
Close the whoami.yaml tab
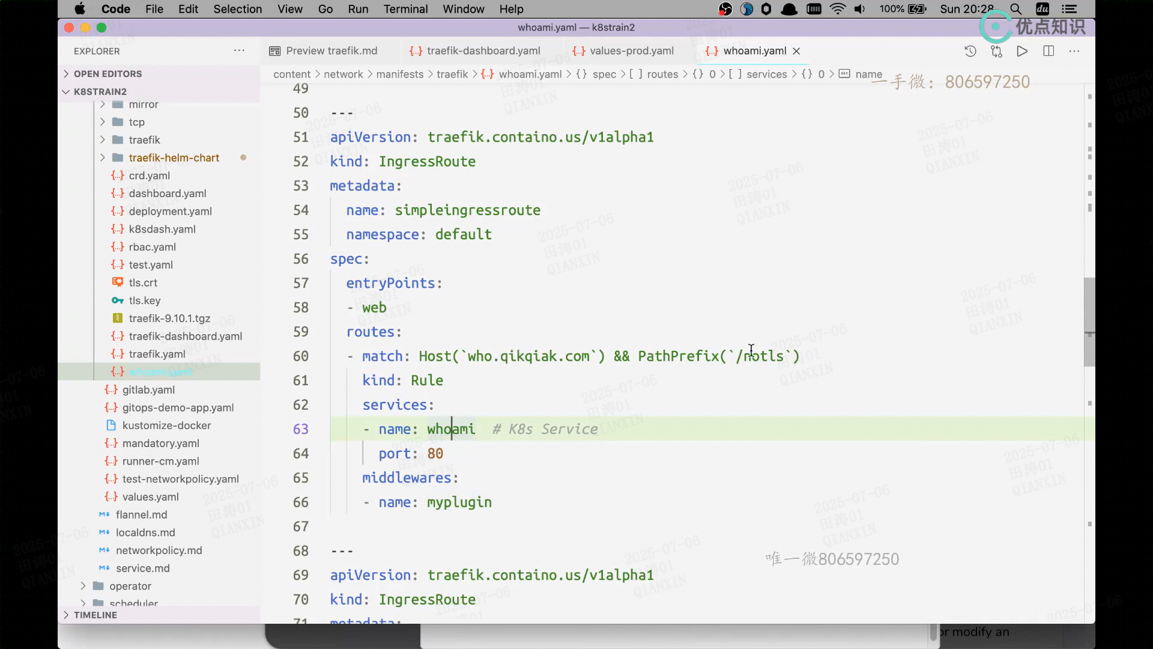(x=796, y=51)
